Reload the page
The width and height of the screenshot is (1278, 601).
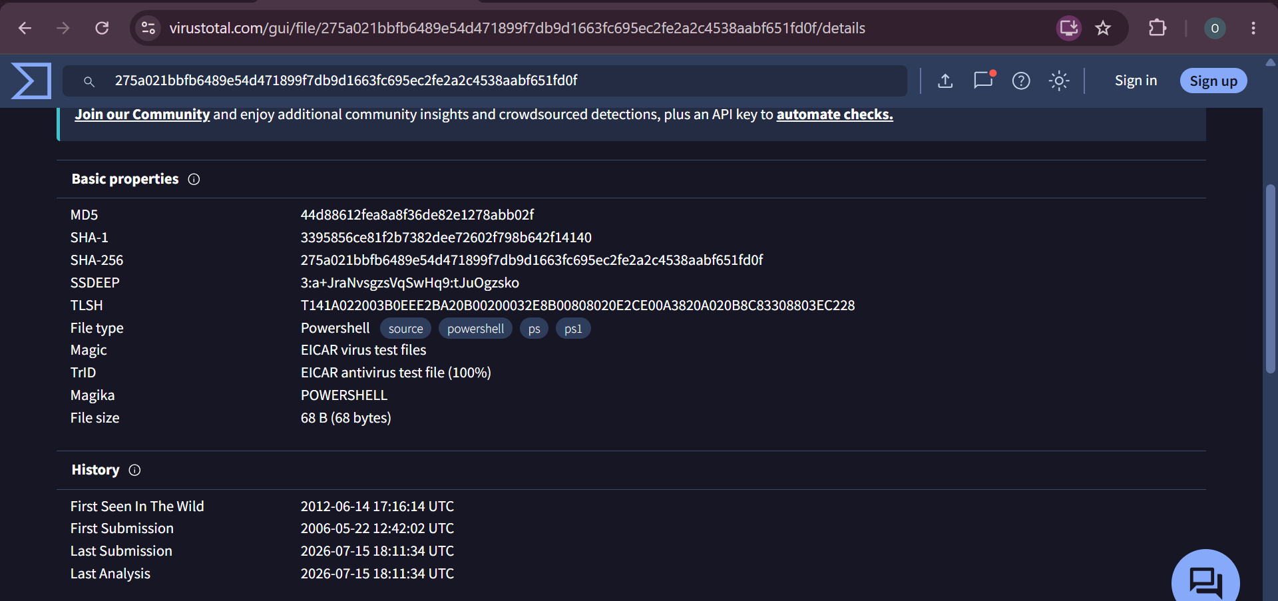point(102,28)
